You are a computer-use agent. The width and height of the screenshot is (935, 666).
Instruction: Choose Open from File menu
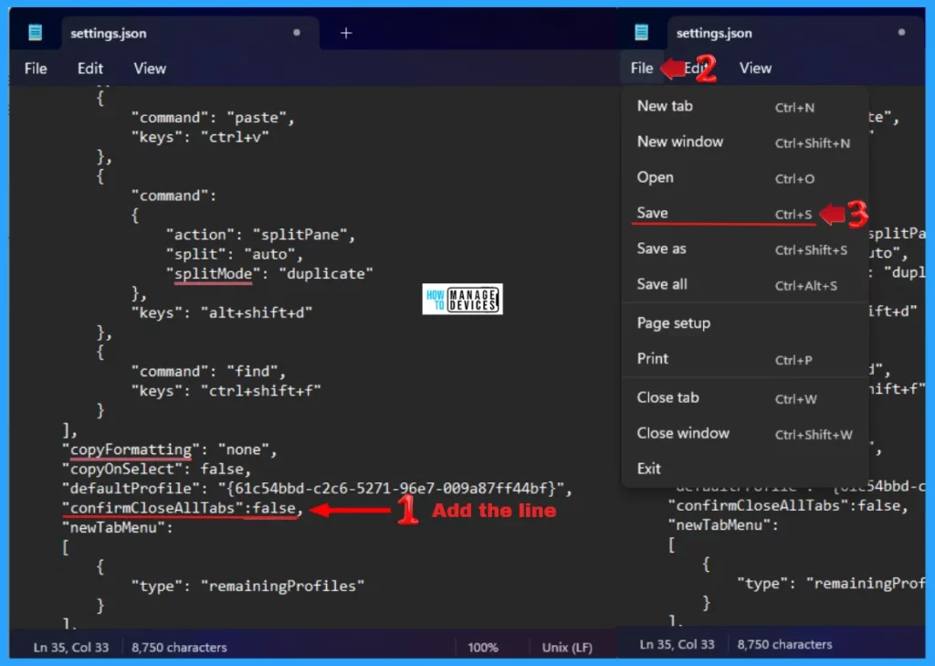[744, 178]
